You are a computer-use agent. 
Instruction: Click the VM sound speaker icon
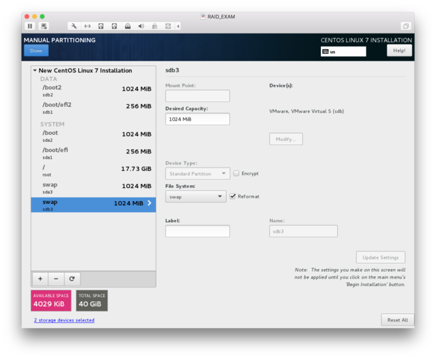click(141, 26)
